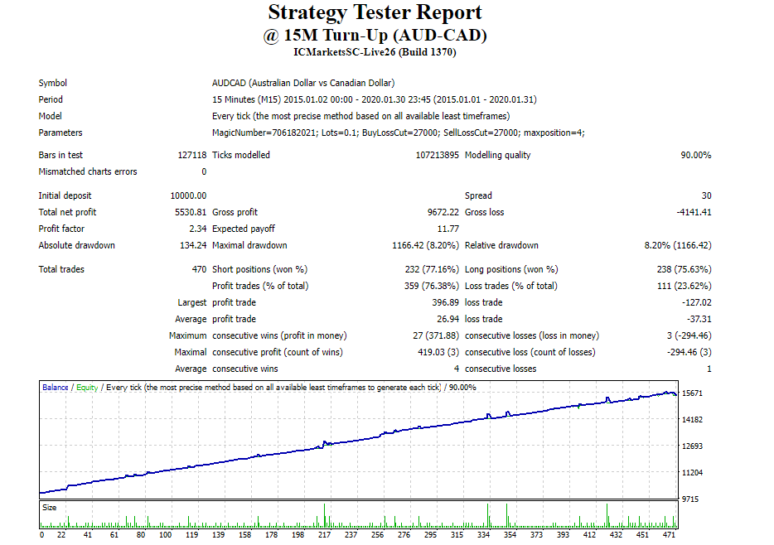
Task: Click the Relative drawdown label
Action: click(501, 245)
